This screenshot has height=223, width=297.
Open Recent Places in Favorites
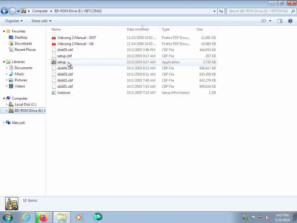(25, 49)
